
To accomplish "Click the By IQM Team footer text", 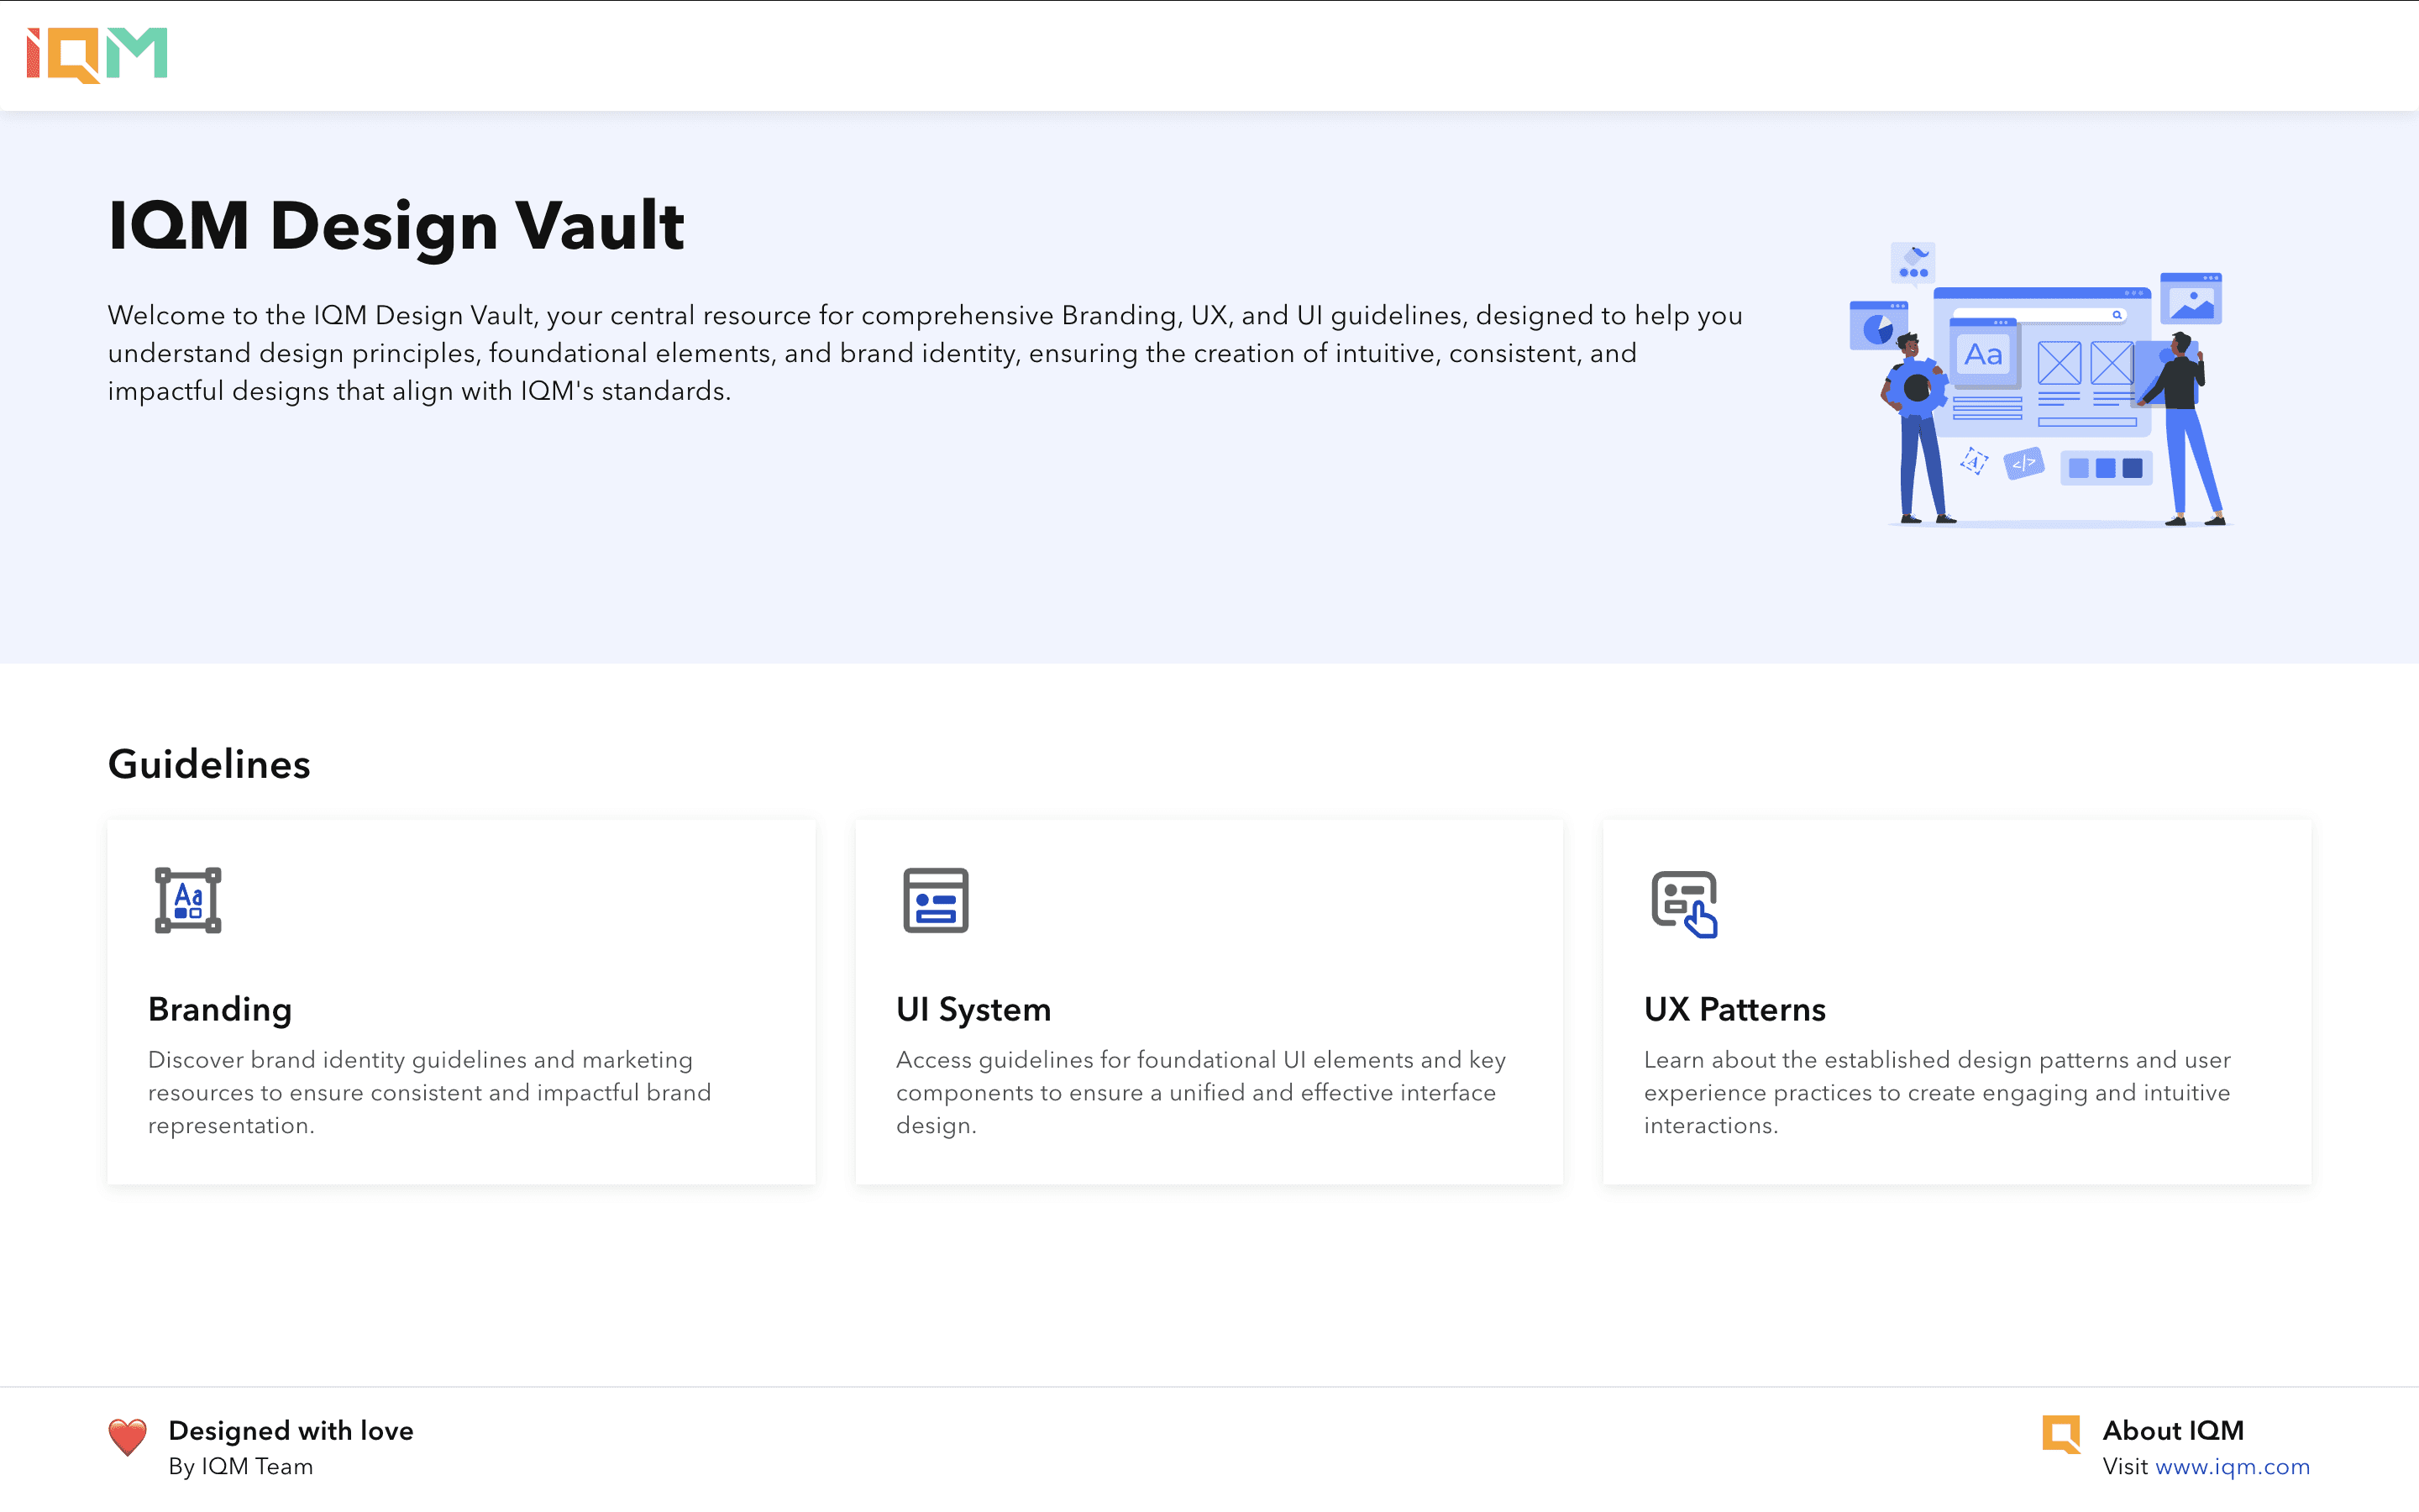I will click(x=240, y=1466).
